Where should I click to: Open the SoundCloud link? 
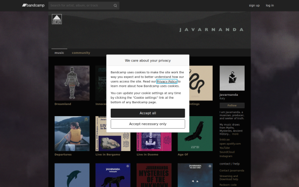click(227, 152)
